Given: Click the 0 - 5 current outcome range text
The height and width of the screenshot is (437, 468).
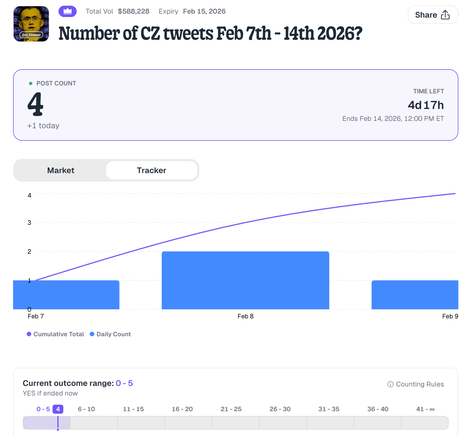Looking at the screenshot, I should coord(124,383).
